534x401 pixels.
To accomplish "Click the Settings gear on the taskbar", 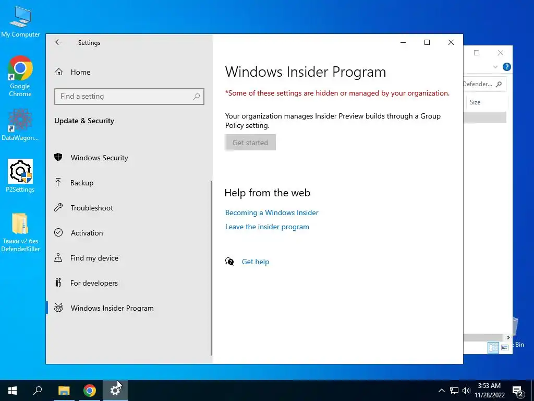I will click(x=115, y=391).
